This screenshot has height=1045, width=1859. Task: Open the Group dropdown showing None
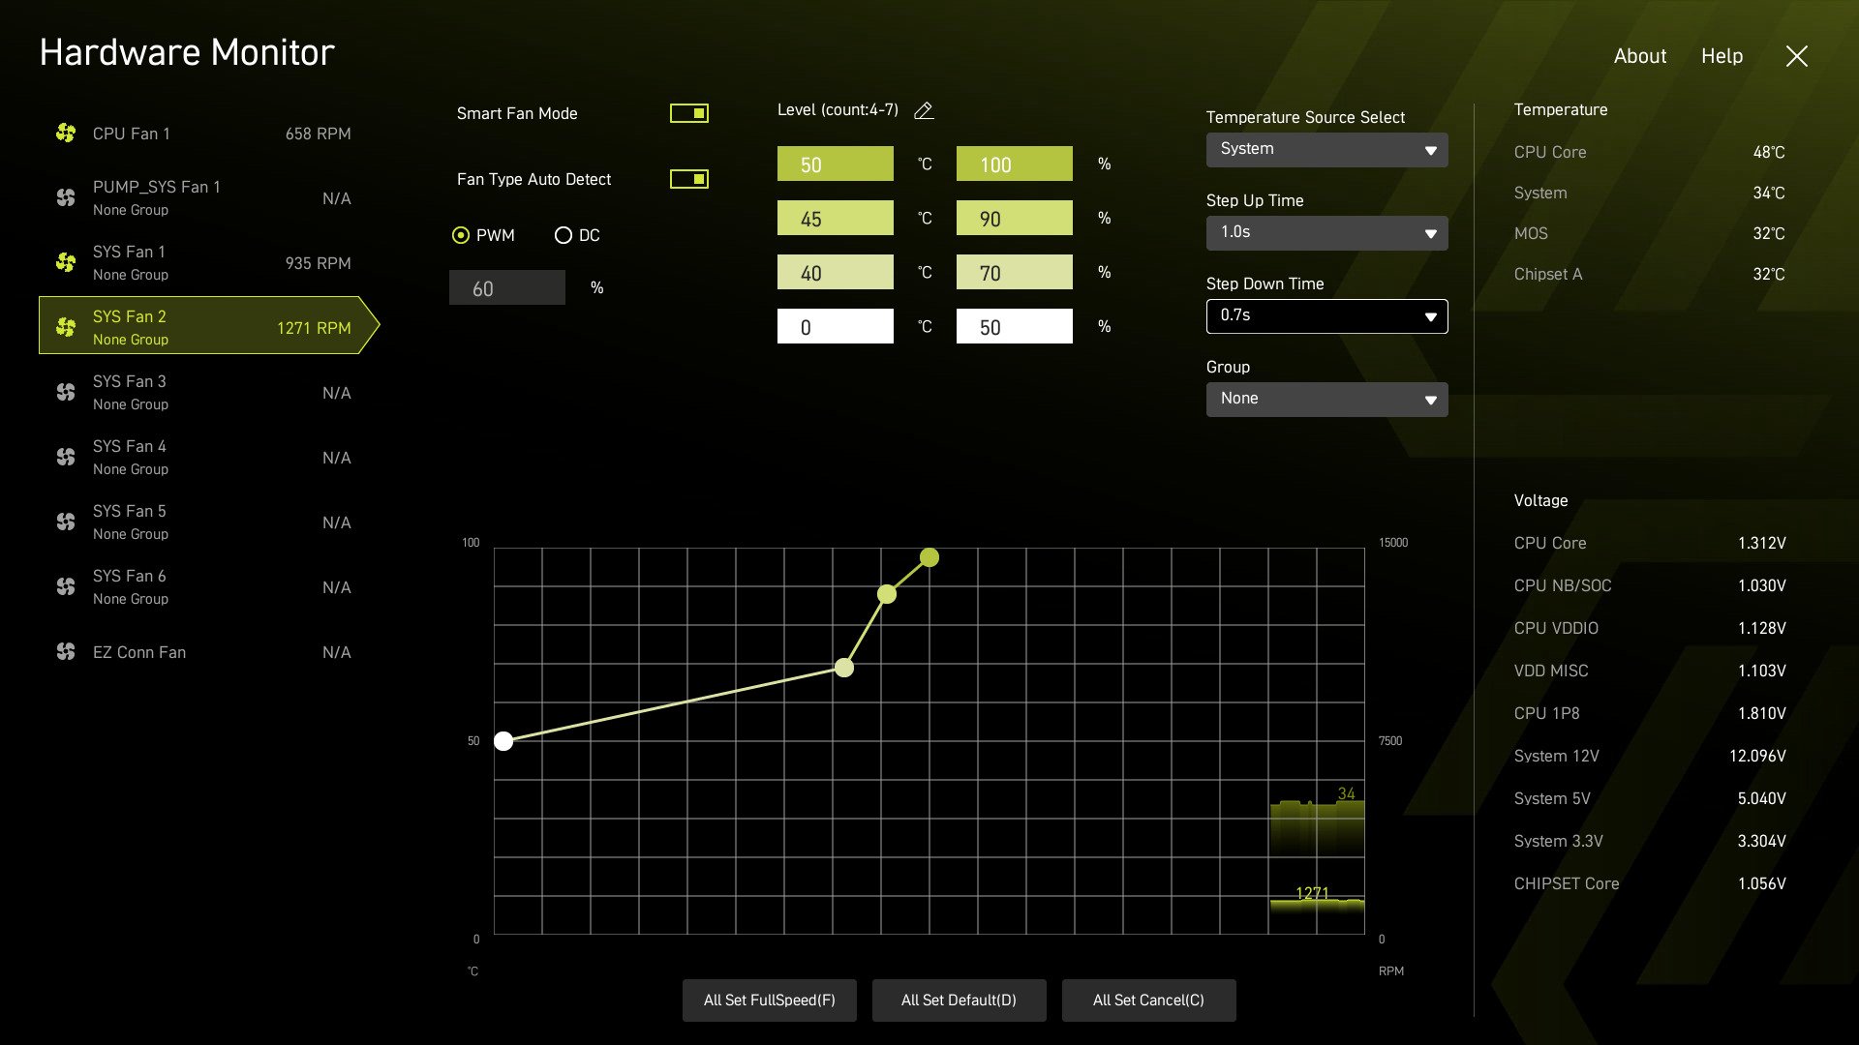click(x=1326, y=400)
